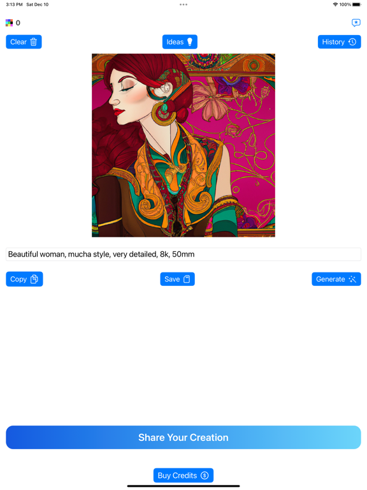Click the clipboard icon on the Copy button
This screenshot has height=490, width=367.
(x=34, y=279)
